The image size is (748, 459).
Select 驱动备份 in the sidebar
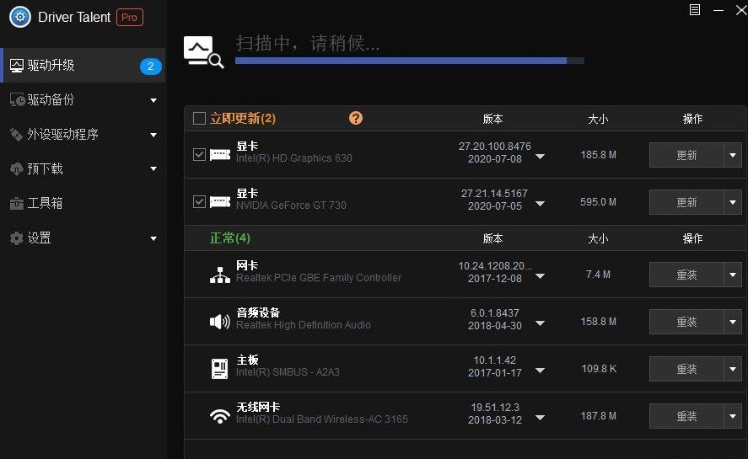83,100
